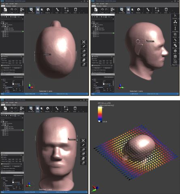Click the white Color swatch in top-view Properties panel
Screen dimensions: 180x194
pyautogui.click(x=13, y=84)
